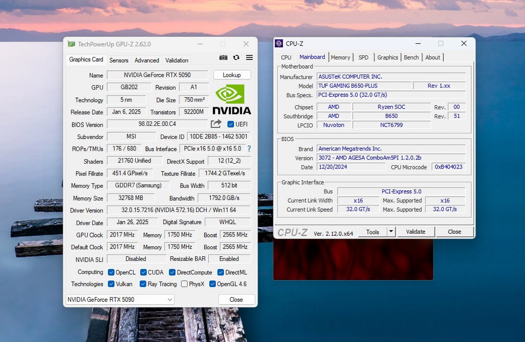Screen dimensions: 525x342
Task: Click the Bus Interface question mark
Action: coord(249,148)
